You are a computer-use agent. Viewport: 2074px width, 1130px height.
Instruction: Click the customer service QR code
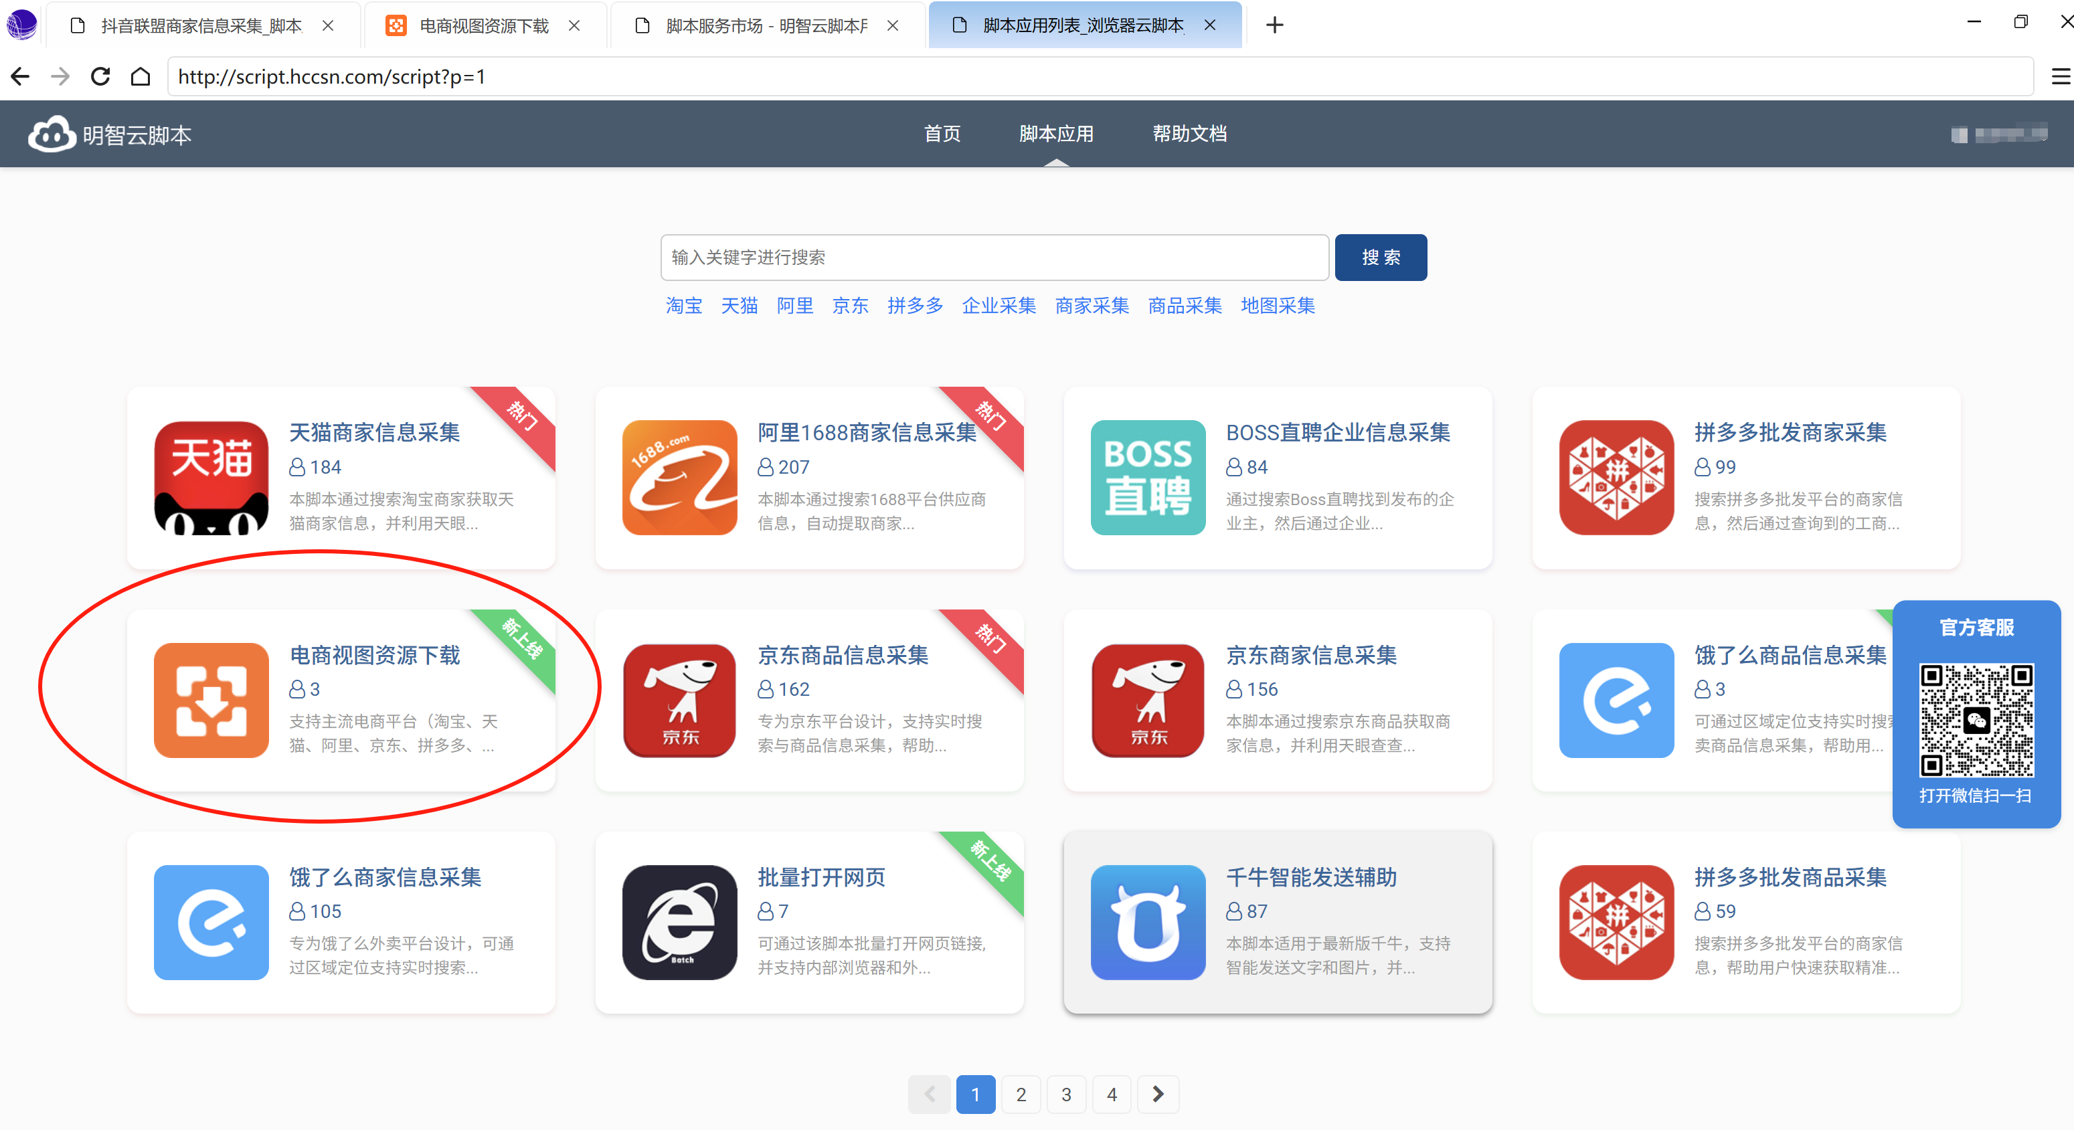tap(1976, 721)
